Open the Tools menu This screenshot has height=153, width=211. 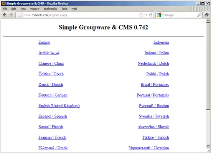click(64, 9)
